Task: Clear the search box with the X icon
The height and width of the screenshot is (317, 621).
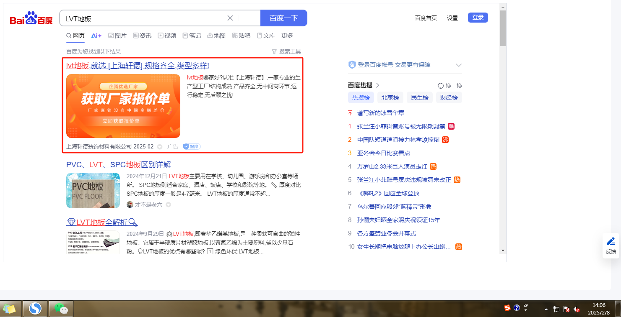Action: tap(230, 18)
